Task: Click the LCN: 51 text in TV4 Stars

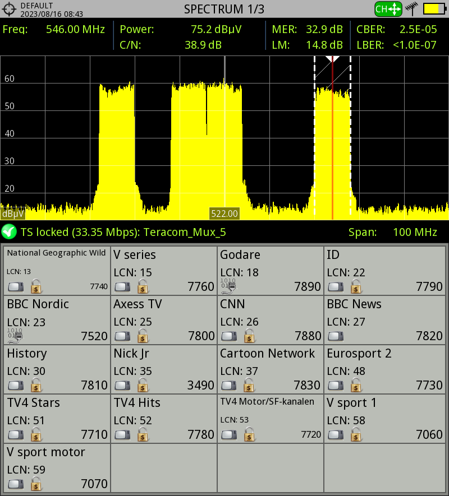Action: [x=26, y=420]
